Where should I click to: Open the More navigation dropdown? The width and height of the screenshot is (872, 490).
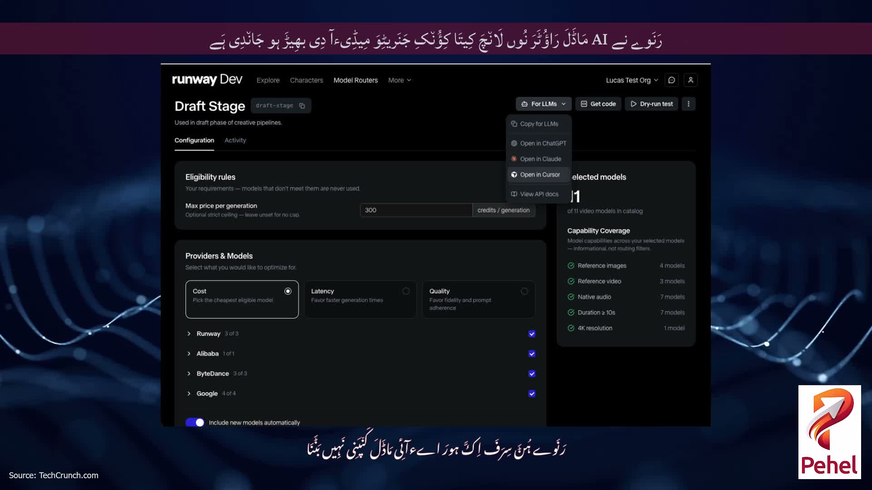coord(400,80)
